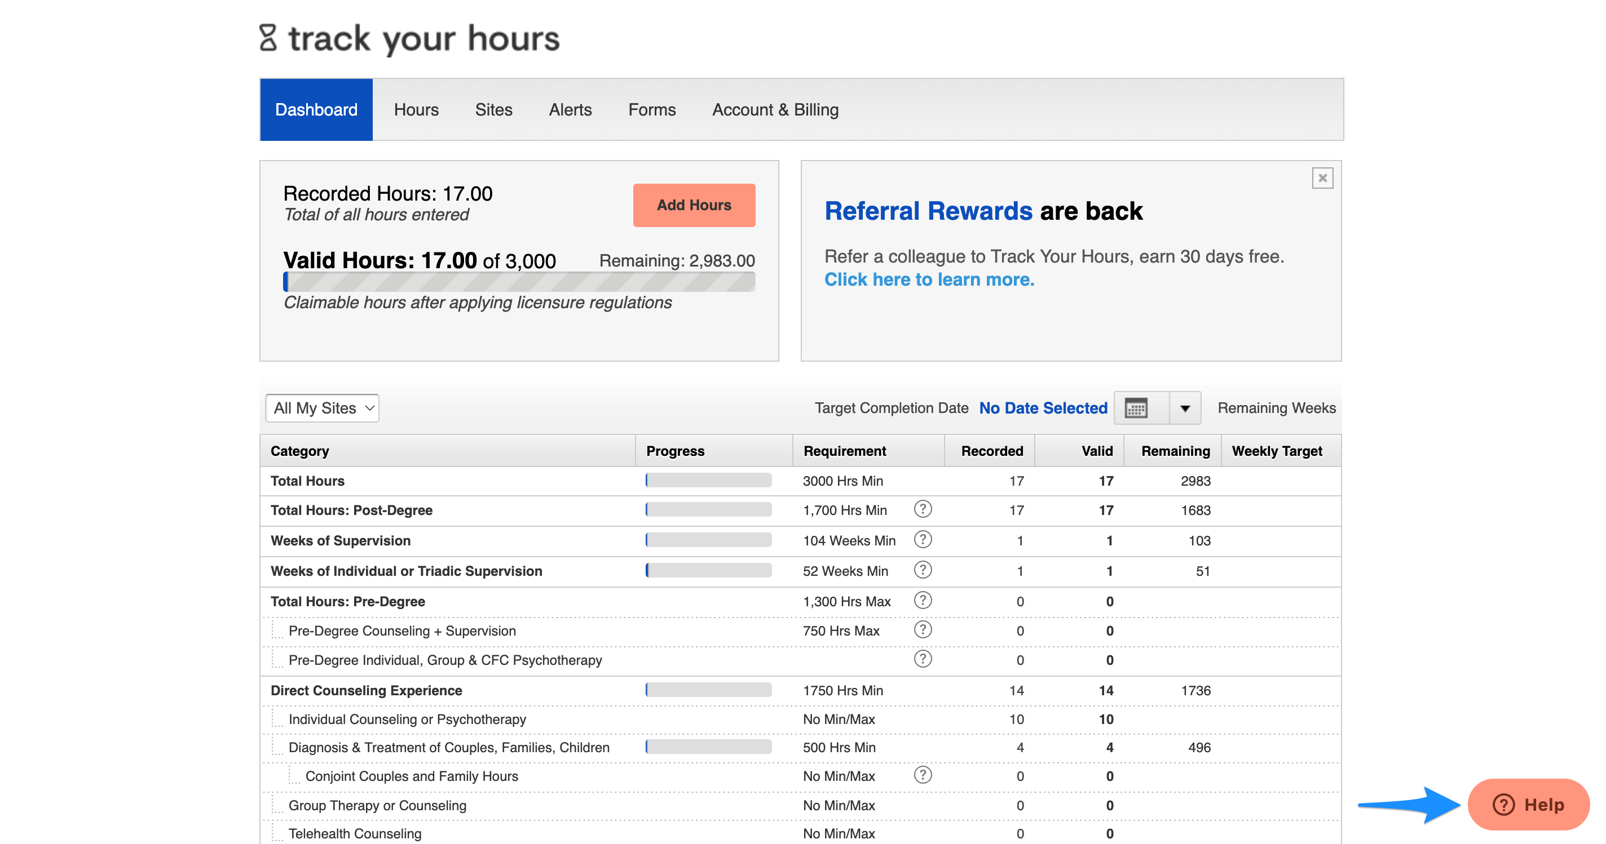
Task: Open the Help chat widget
Action: (x=1528, y=805)
